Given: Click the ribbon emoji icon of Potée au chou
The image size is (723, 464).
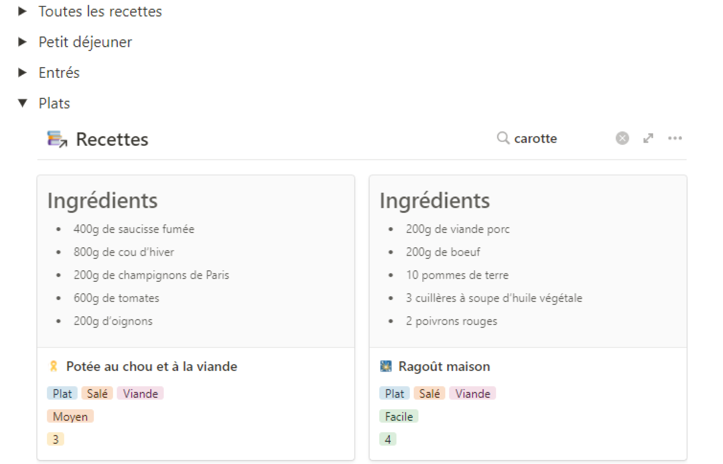Looking at the screenshot, I should click(53, 366).
